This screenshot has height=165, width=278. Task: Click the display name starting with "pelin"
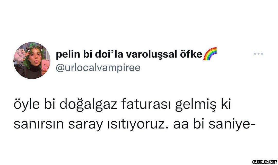(129, 54)
